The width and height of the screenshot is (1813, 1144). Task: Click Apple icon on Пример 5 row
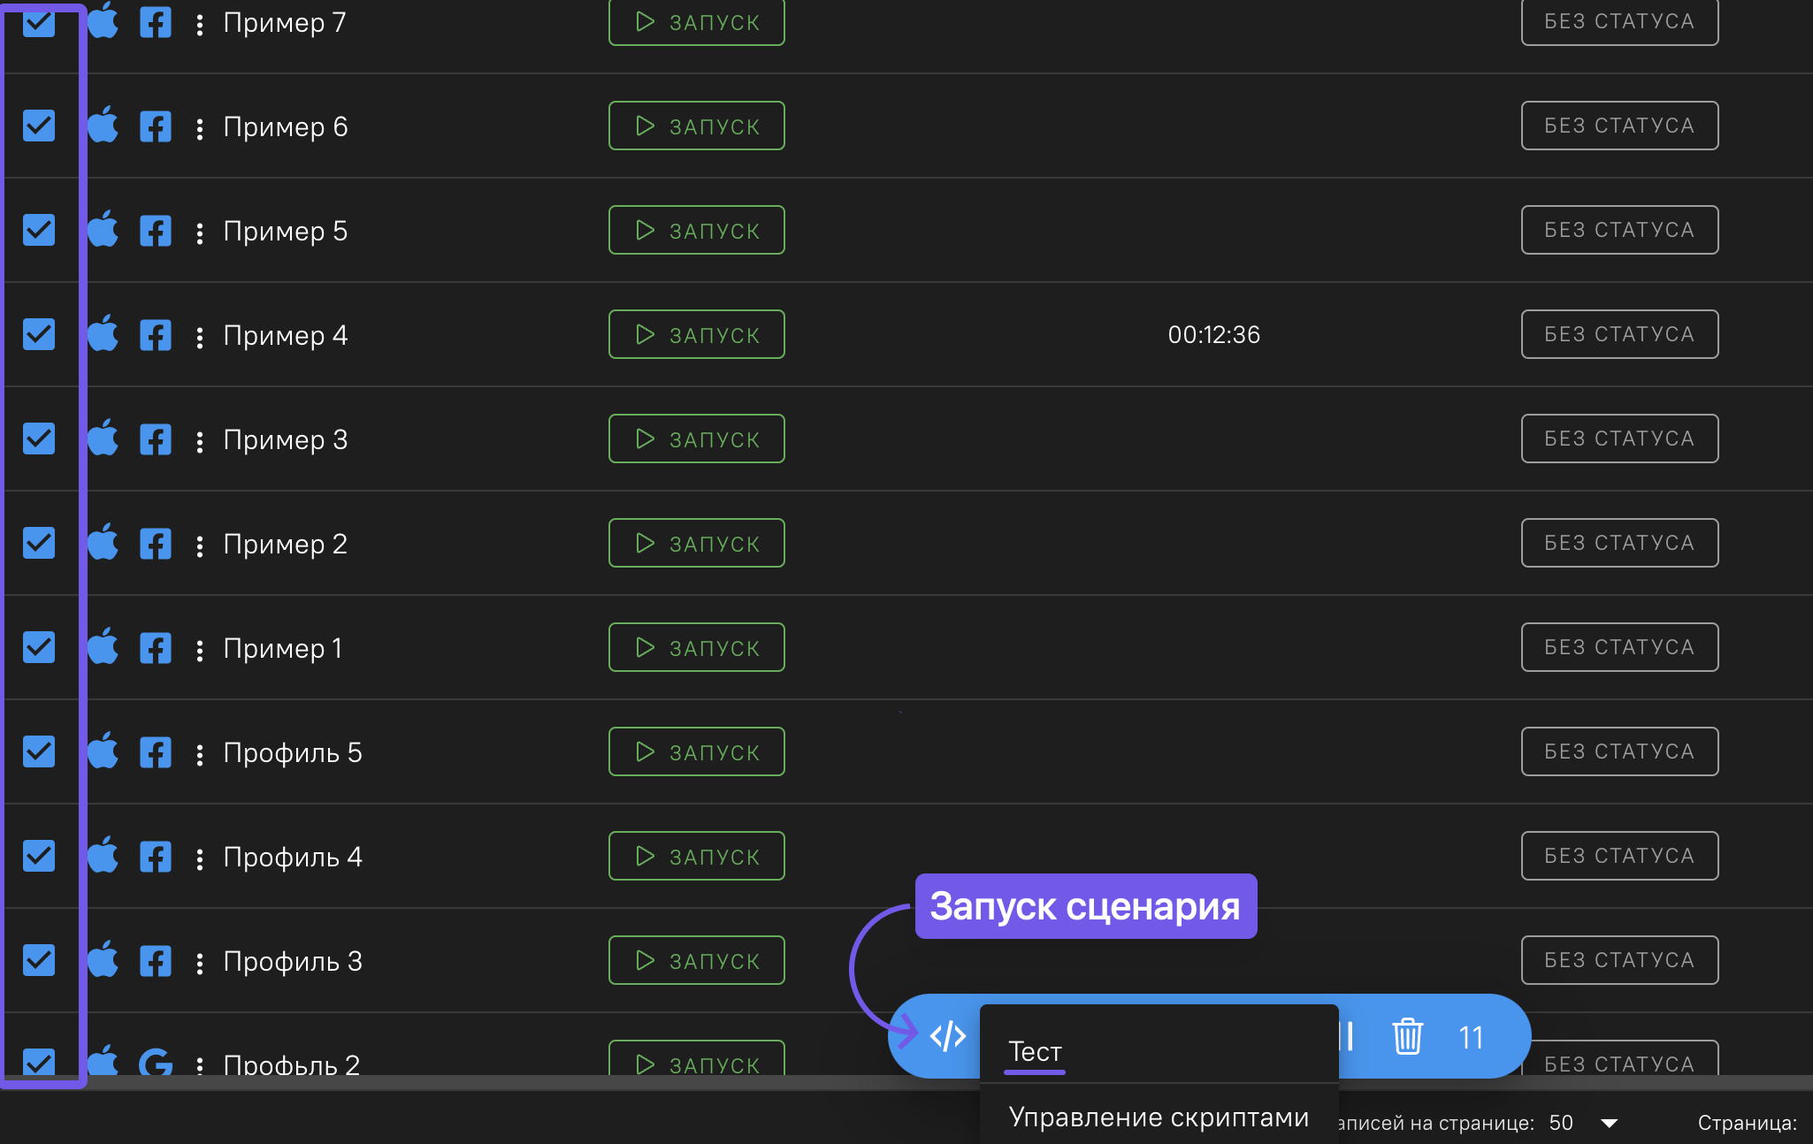(103, 231)
